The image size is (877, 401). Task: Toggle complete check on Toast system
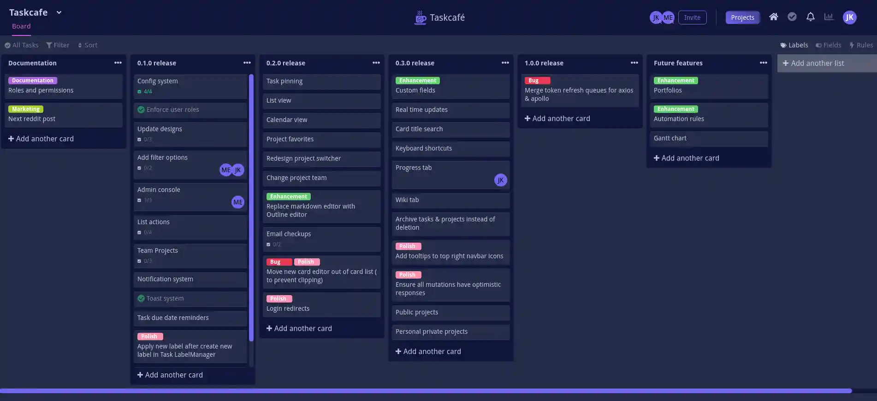click(141, 298)
